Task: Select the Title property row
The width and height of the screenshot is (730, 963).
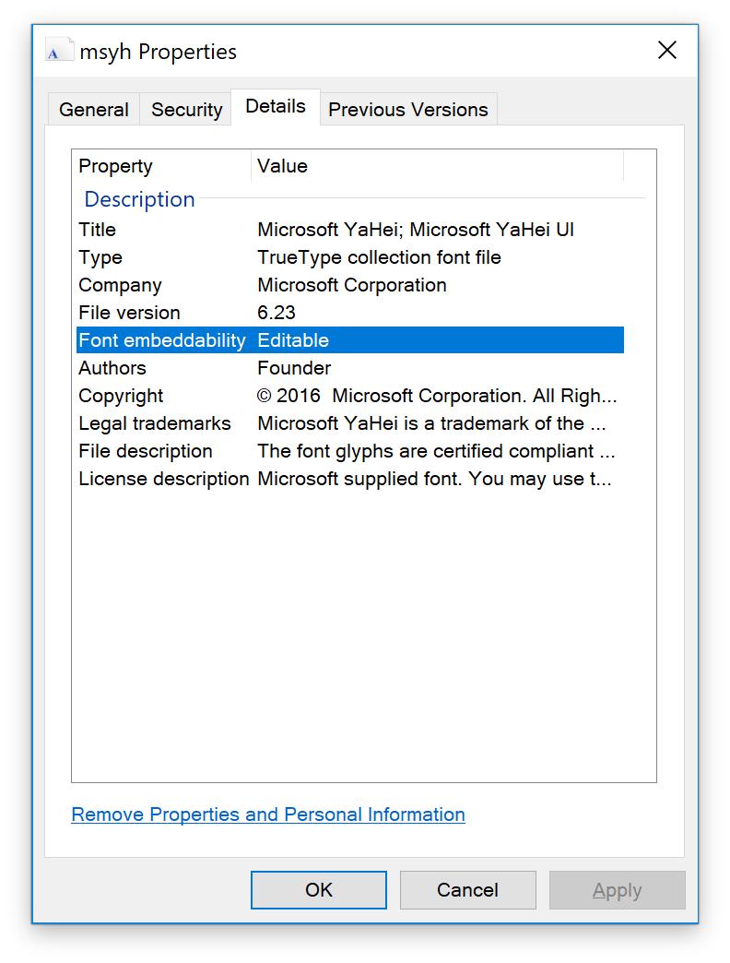Action: click(x=349, y=230)
